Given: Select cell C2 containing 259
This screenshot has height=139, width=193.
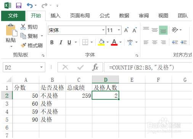Looking at the screenshot, I should click(x=79, y=95).
